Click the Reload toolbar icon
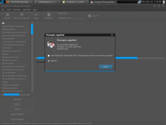The image size is (166, 125). coord(8,15)
